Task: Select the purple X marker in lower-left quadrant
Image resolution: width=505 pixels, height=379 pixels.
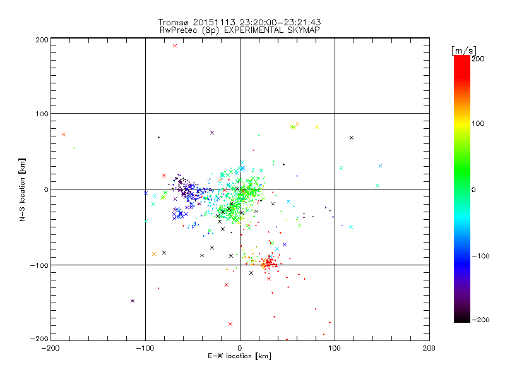Action: coord(133,301)
